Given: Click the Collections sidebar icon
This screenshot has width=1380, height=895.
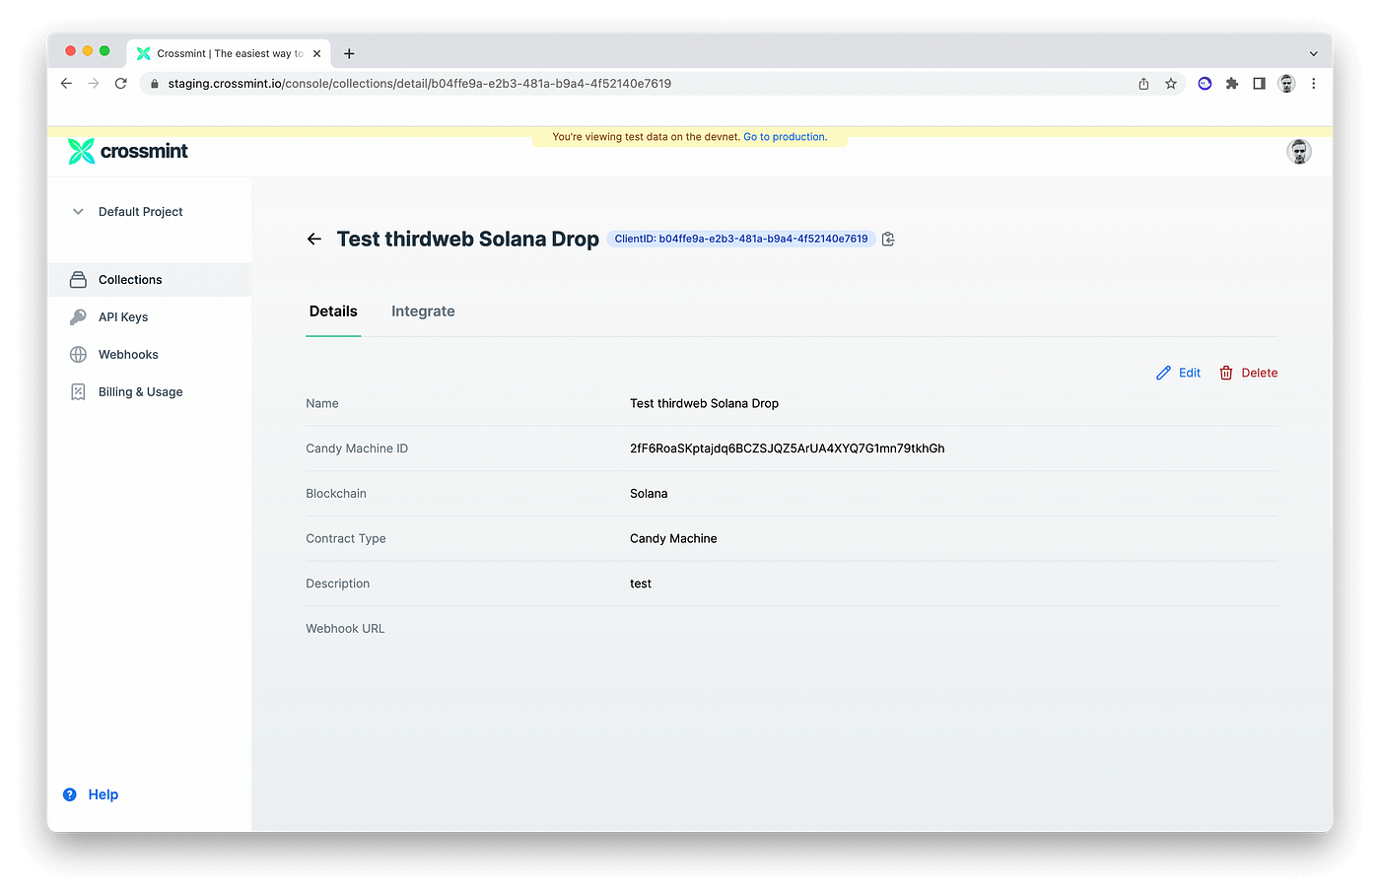Looking at the screenshot, I should click(x=78, y=280).
